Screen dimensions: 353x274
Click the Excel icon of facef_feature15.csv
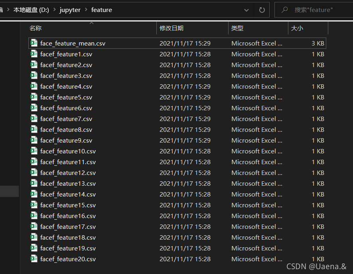click(34, 205)
